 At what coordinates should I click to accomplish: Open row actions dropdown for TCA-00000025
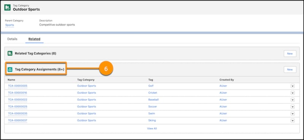pyautogui.click(x=293, y=107)
